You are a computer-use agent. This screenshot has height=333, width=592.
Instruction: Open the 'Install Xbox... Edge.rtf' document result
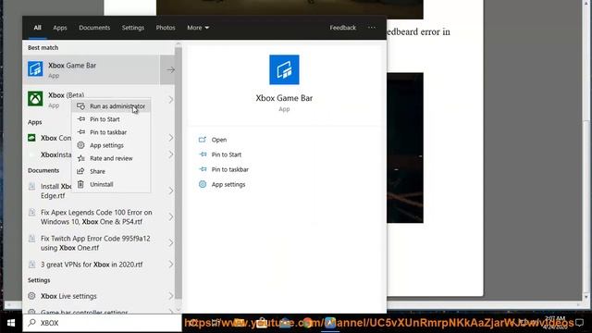[x=55, y=191]
